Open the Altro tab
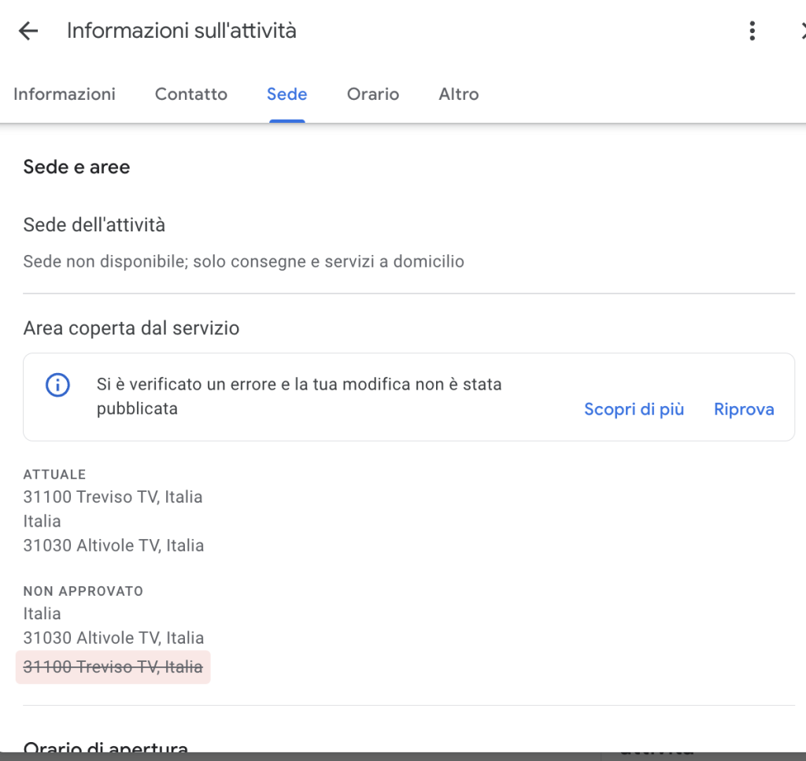Viewport: 806px width, 761px height. click(458, 94)
